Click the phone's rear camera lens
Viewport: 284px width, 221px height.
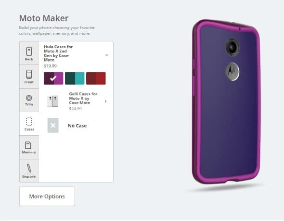point(232,48)
